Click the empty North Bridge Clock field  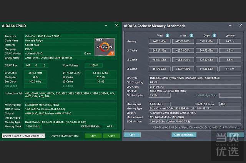(x=230, y=95)
